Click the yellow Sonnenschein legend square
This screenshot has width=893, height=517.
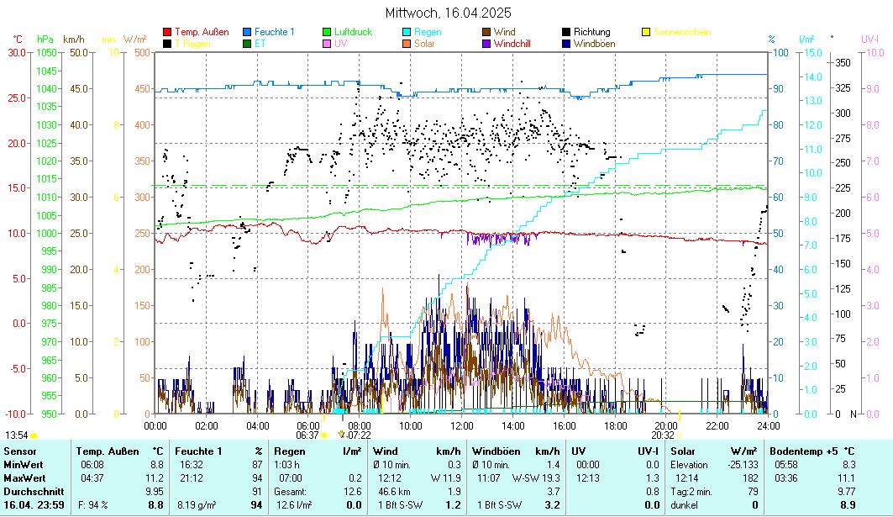(x=647, y=32)
